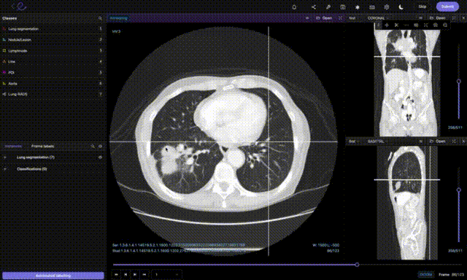The height and width of the screenshot is (280, 467).
Task: Expand the sagittal view to fullscreen
Action: (x=454, y=141)
